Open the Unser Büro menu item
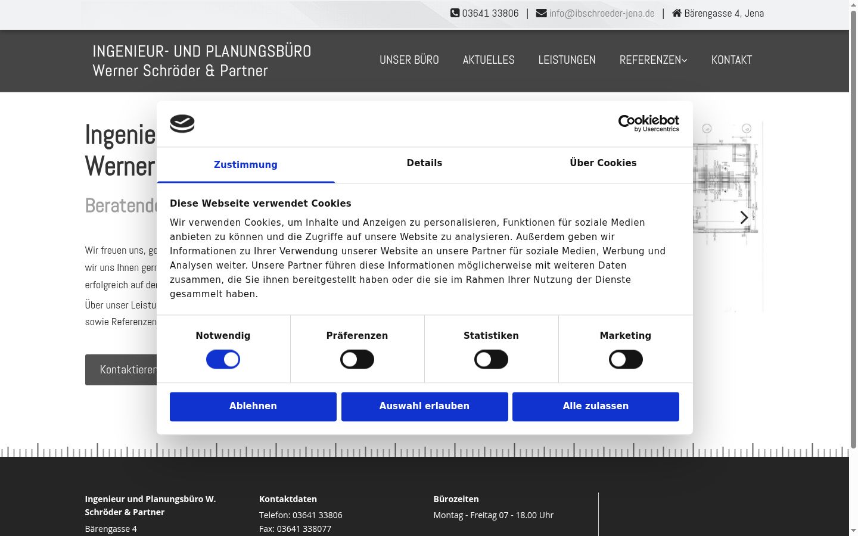 coord(409,60)
